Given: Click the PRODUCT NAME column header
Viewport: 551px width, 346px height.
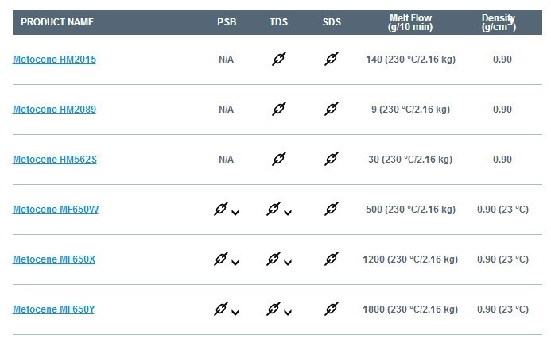Looking at the screenshot, I should coord(57,22).
